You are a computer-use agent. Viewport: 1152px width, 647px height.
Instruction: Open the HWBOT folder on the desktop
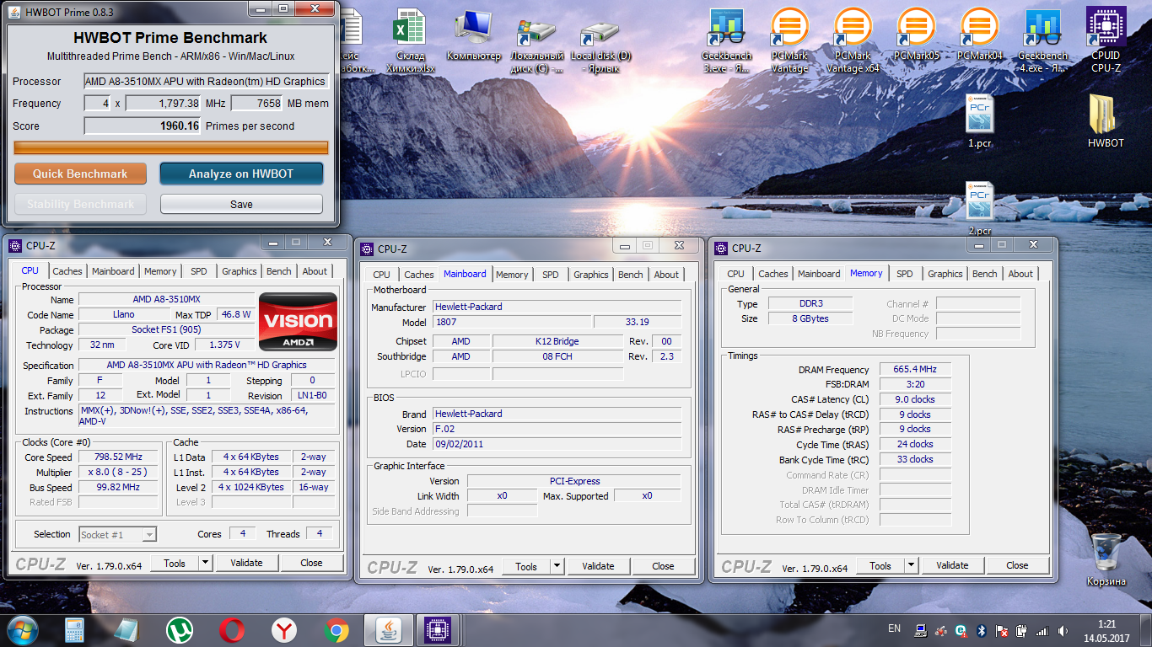1106,120
